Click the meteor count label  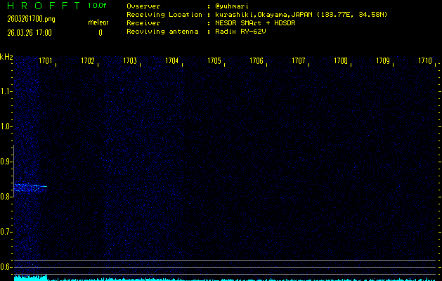point(98,22)
